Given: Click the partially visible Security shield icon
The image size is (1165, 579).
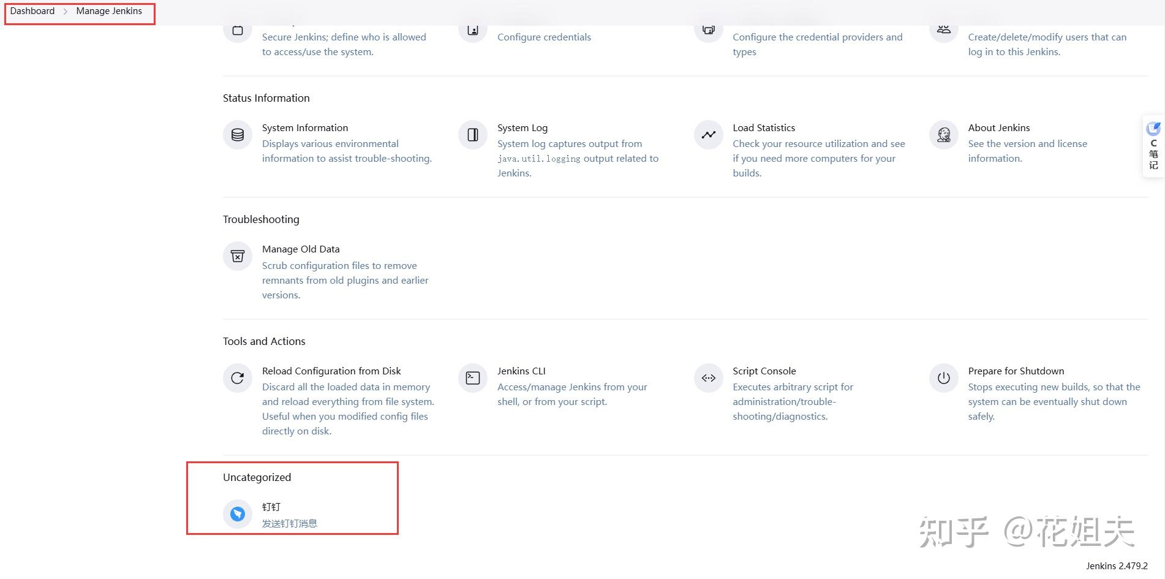Looking at the screenshot, I should click(x=238, y=32).
